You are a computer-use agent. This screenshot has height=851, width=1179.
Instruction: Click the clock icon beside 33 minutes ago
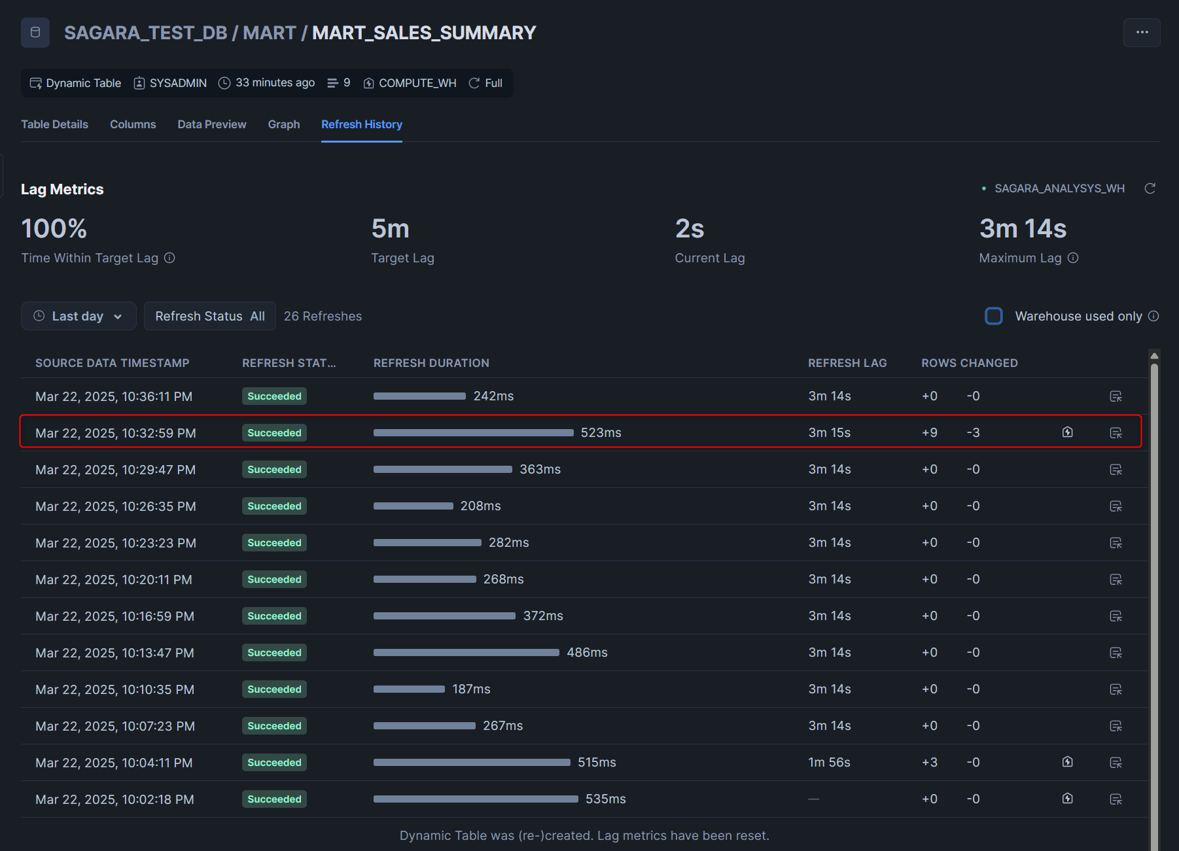[x=224, y=83]
